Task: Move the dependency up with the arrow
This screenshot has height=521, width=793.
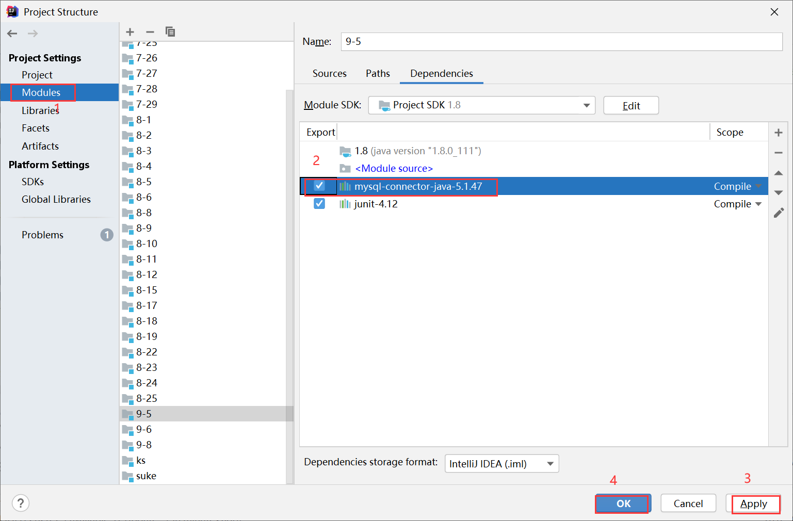Action: tap(779, 173)
